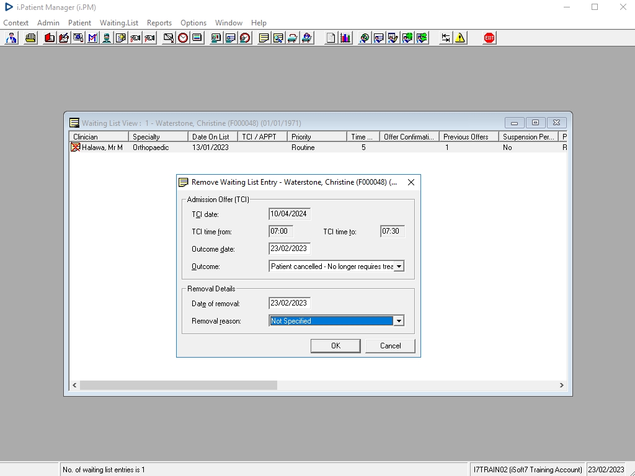Image resolution: width=635 pixels, height=476 pixels.
Task: Click the person with green arrows icon
Action: pyautogui.click(x=422, y=38)
